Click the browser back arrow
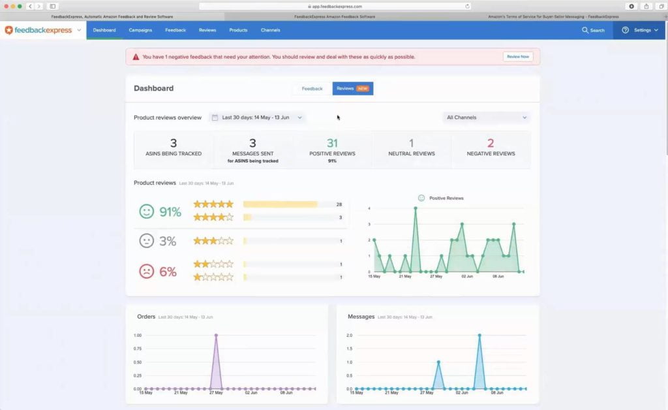 [x=30, y=7]
